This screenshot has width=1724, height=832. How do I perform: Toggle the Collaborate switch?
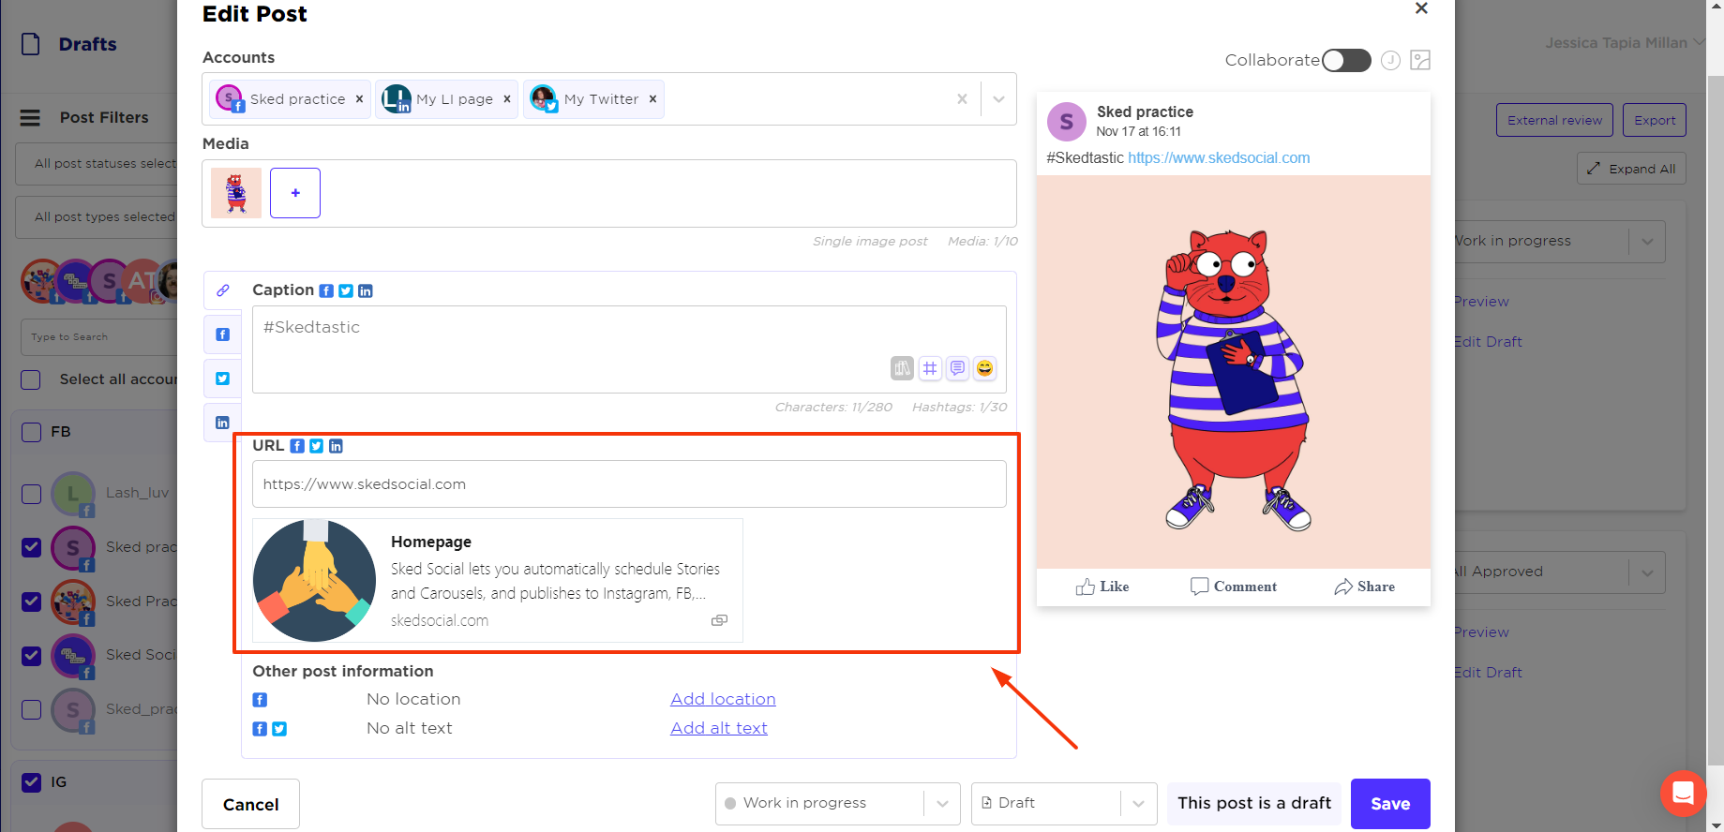coord(1346,60)
